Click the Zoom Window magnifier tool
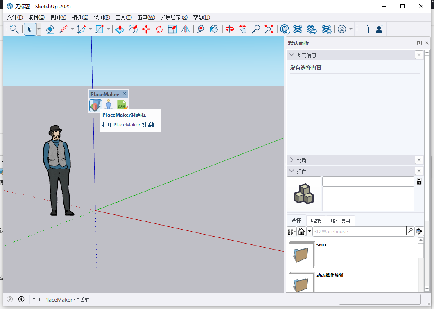This screenshot has width=434, height=309. (257, 29)
